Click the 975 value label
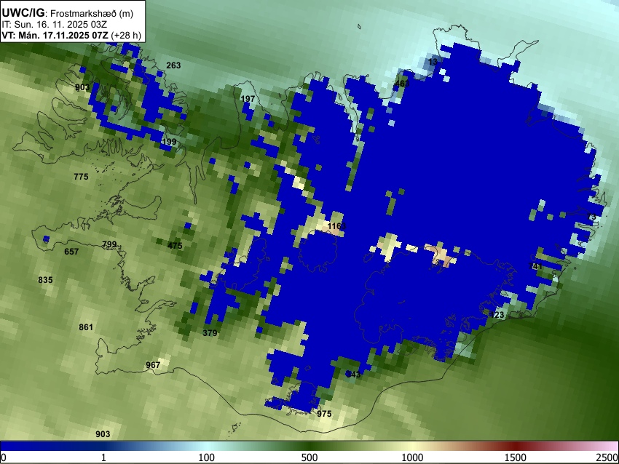Viewport: 619px width, 464px height. tap(324, 414)
